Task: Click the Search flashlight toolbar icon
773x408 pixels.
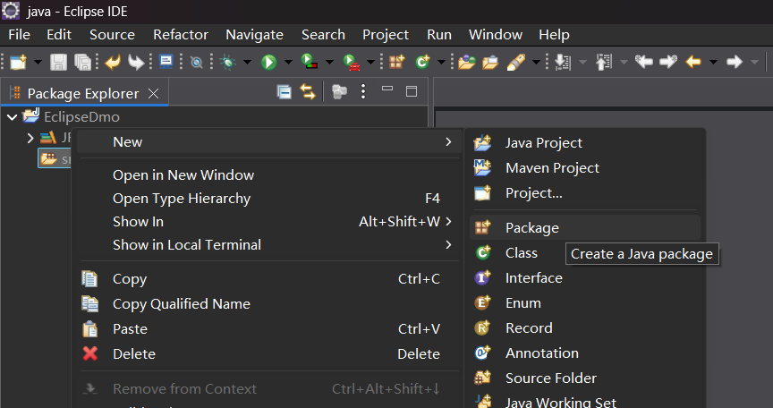Action: pyautogui.click(x=515, y=62)
